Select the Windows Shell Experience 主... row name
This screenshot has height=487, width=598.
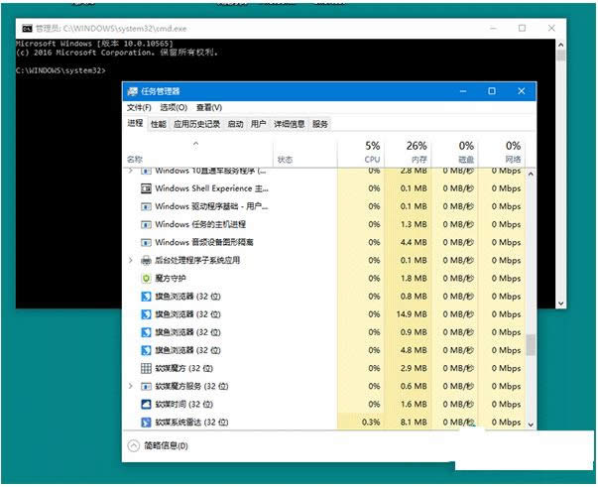[211, 188]
